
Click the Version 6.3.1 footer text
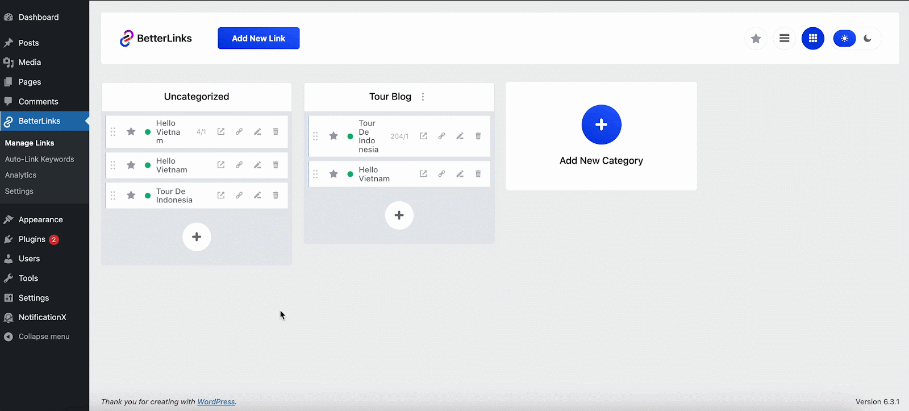click(877, 402)
